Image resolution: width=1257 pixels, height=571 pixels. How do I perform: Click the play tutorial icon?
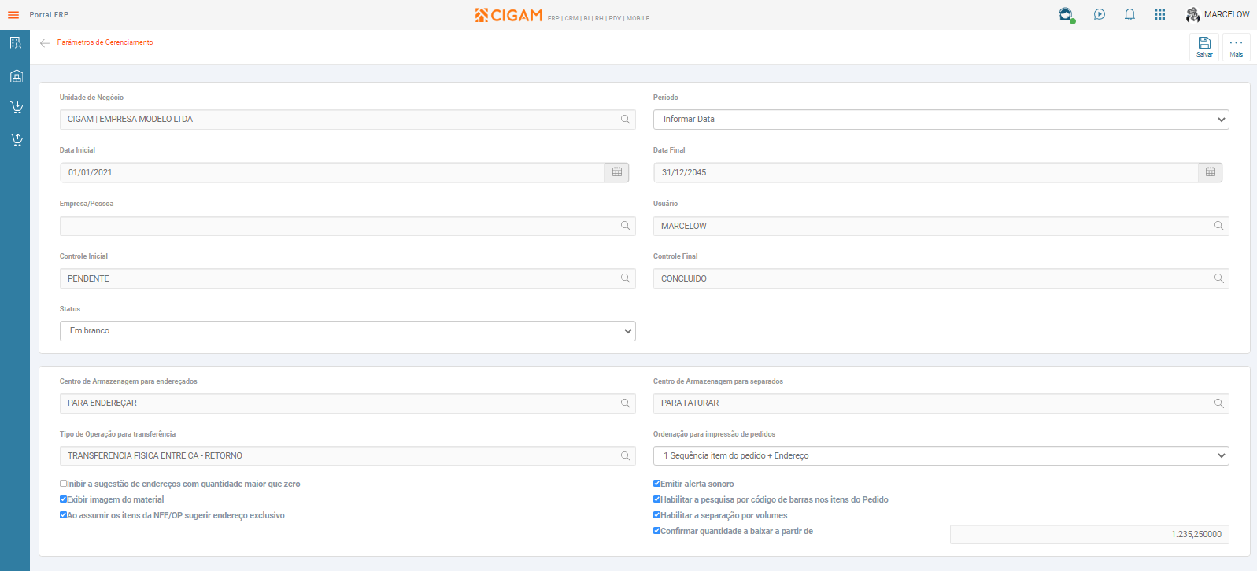pyautogui.click(x=1100, y=15)
